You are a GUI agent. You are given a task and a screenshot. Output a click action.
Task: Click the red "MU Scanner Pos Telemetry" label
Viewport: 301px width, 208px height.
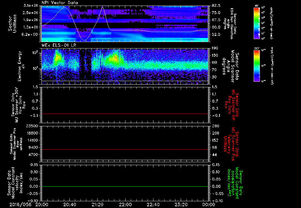tap(231, 144)
